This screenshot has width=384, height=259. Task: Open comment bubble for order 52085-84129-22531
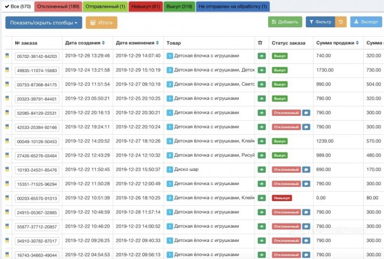(307, 112)
